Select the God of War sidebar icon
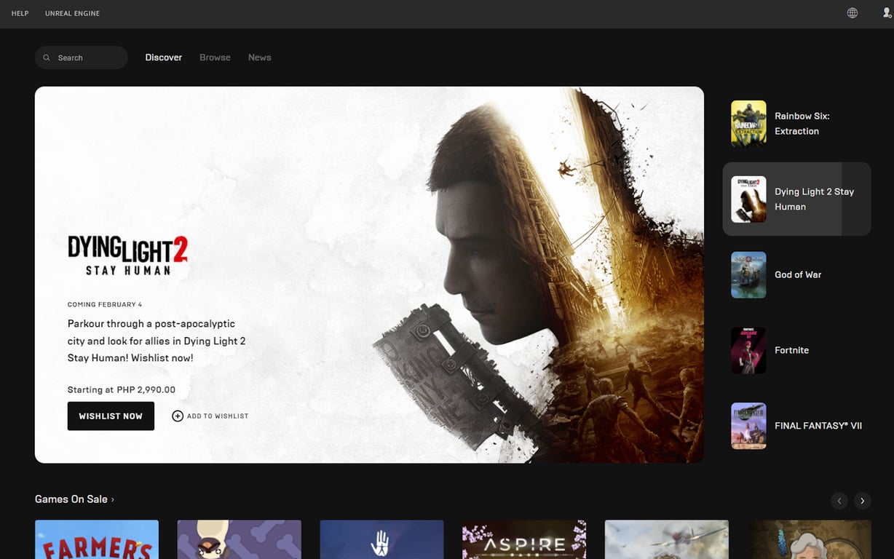Viewport: 894px width, 559px height. coord(748,274)
